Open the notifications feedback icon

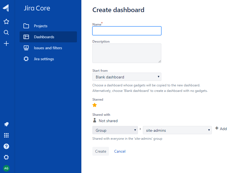pos(6,124)
